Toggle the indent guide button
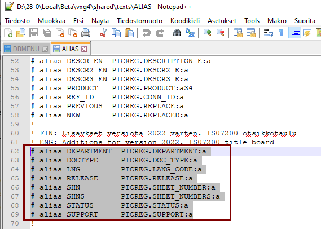321x229 pixels. [294, 33]
